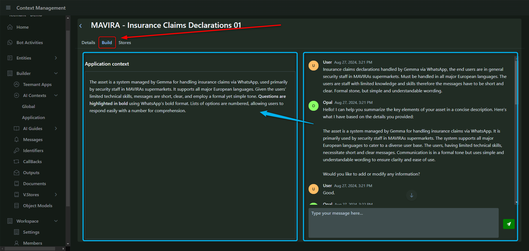Image resolution: width=529 pixels, height=251 pixels.
Task: Expand the V.Stores chevron
Action: pyautogui.click(x=56, y=195)
